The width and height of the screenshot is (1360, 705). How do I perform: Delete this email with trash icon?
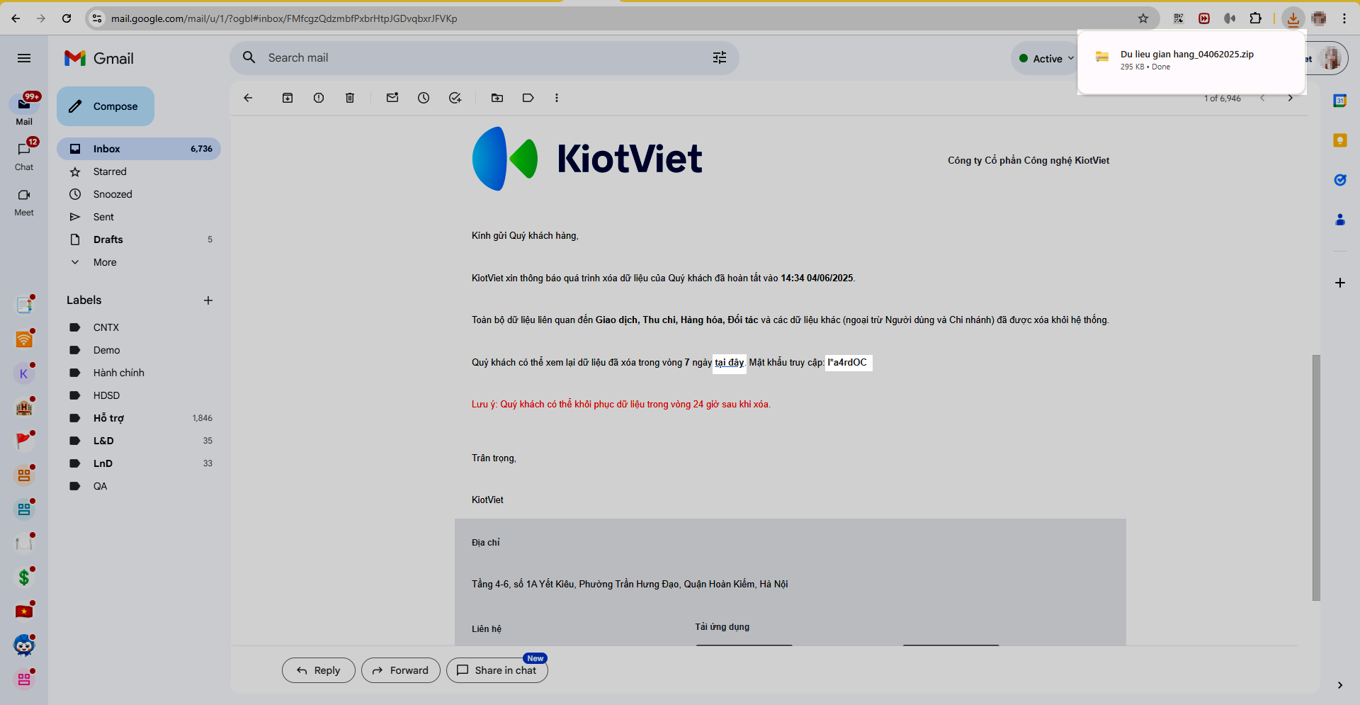[350, 98]
